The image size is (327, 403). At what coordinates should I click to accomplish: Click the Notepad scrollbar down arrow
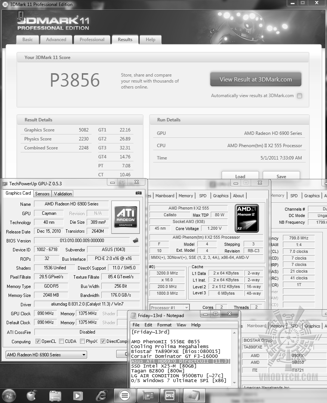234,383
